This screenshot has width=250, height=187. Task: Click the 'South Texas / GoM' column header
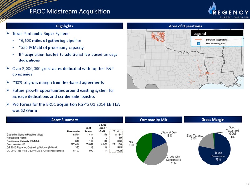(102, 128)
